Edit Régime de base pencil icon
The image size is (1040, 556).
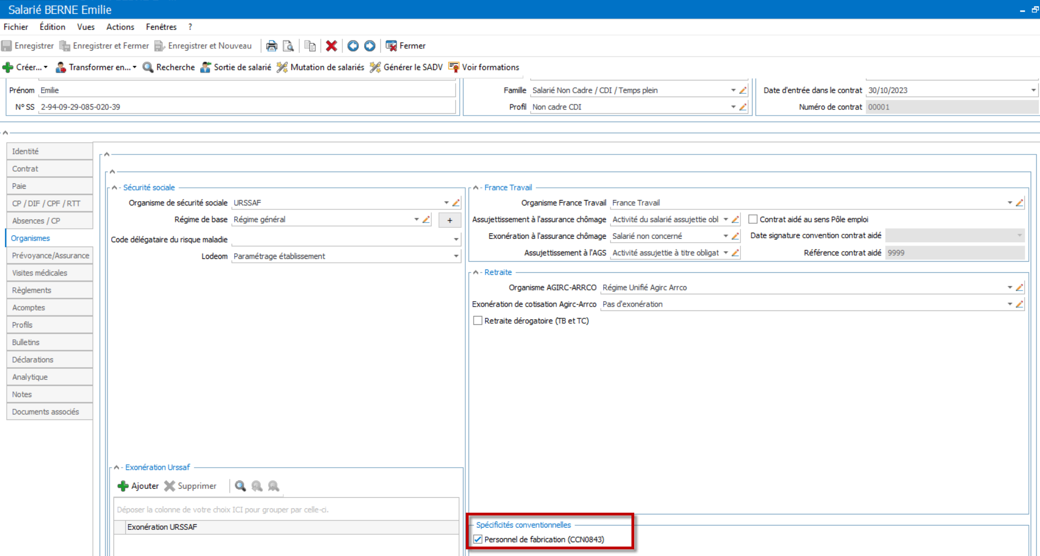pos(426,219)
